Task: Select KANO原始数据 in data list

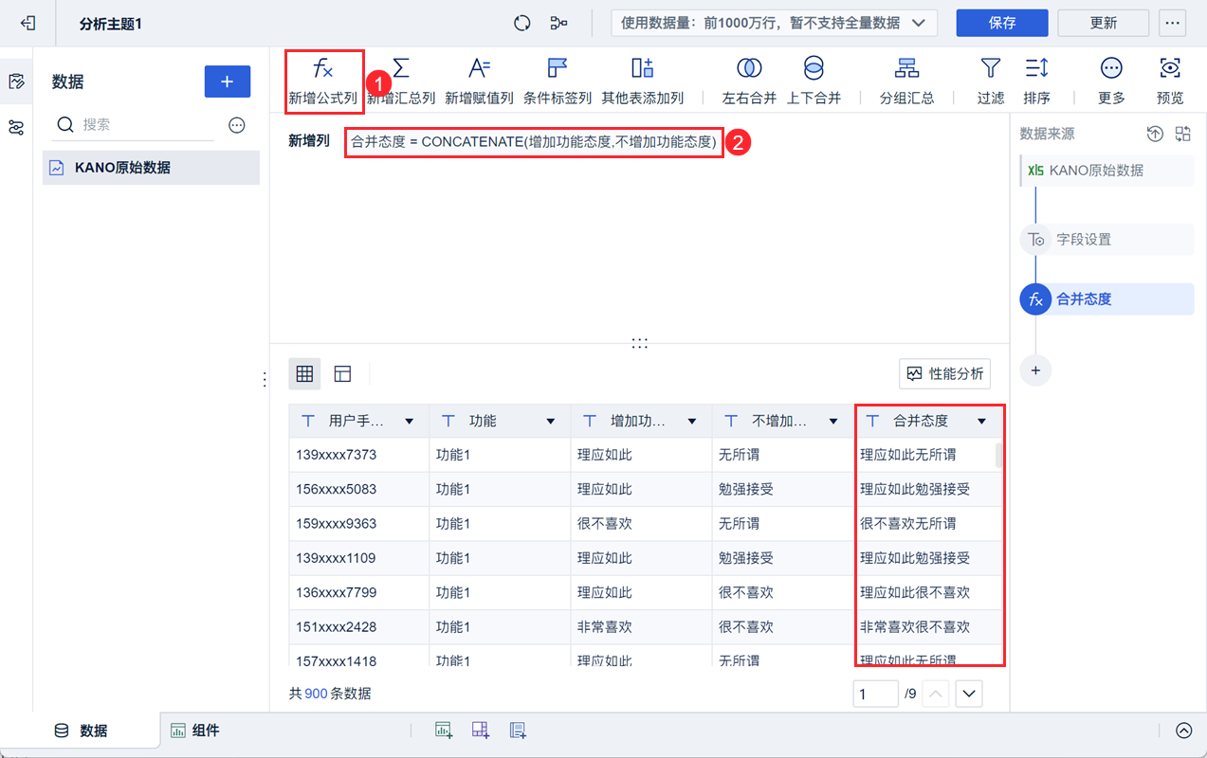Action: coord(151,168)
